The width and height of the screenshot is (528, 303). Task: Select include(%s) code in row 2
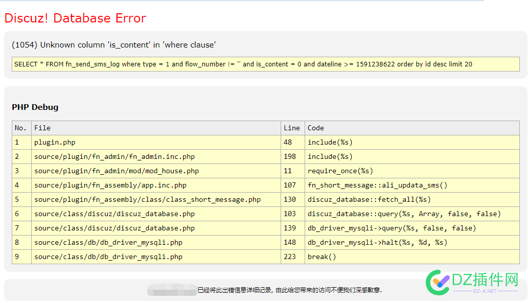tap(330, 156)
